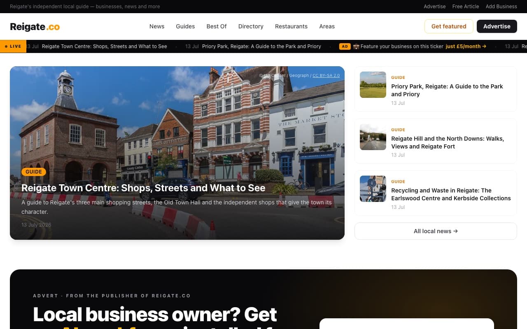This screenshot has height=329, width=527.
Task: Click the LIVE ticker badge
Action: point(13,46)
